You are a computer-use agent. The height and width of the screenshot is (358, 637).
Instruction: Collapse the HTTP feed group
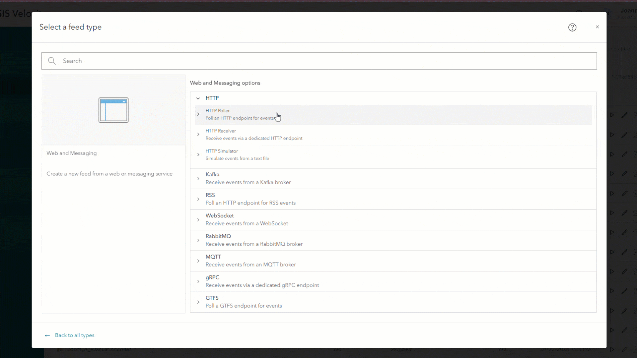coord(198,98)
